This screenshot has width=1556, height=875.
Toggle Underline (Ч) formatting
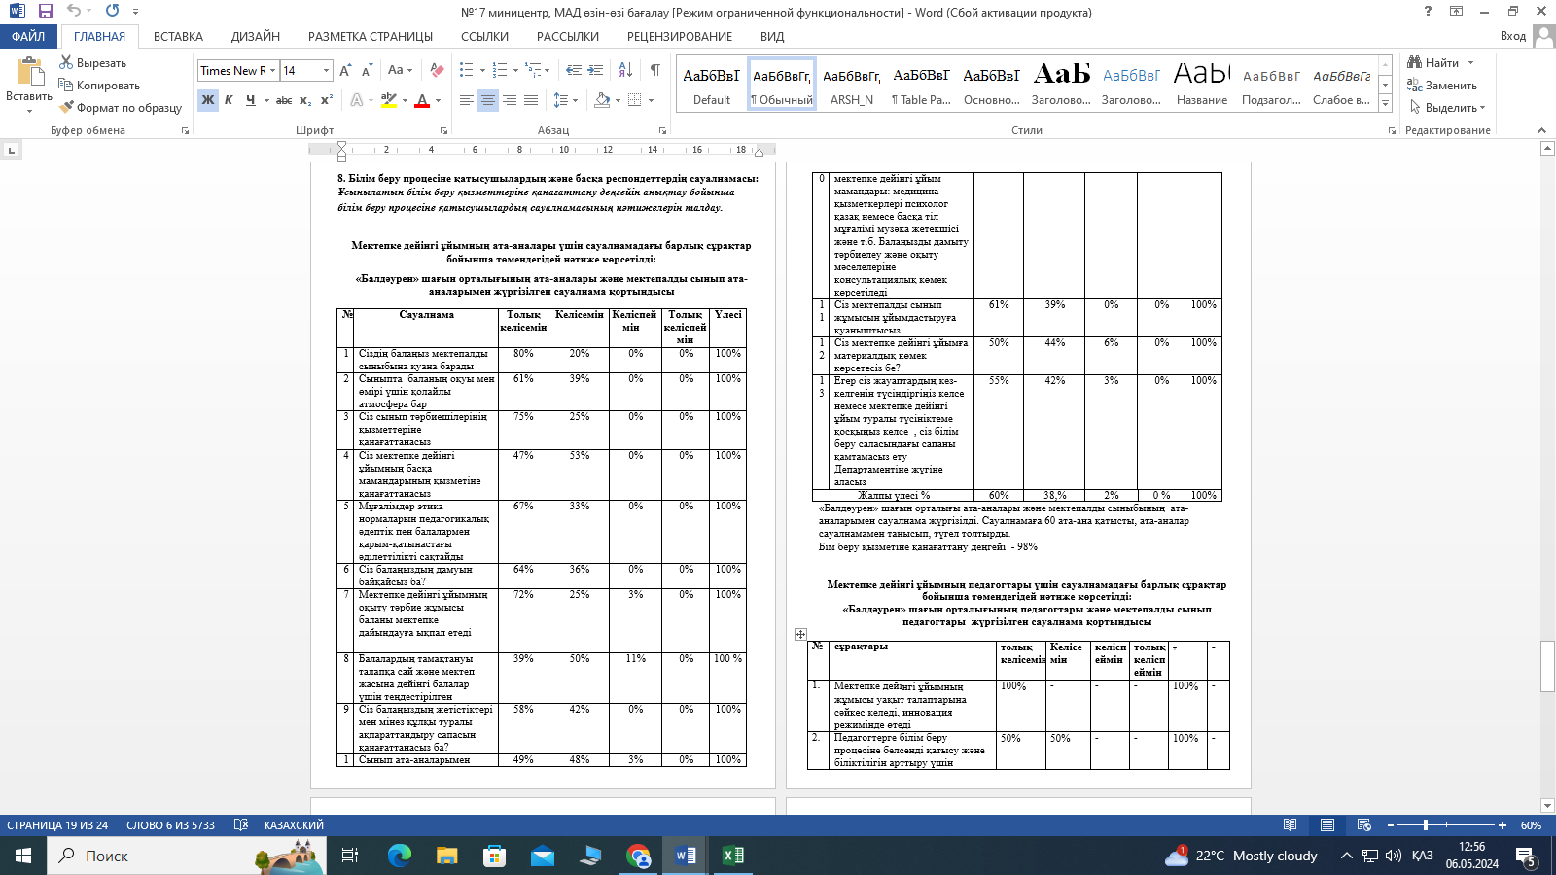coord(250,100)
